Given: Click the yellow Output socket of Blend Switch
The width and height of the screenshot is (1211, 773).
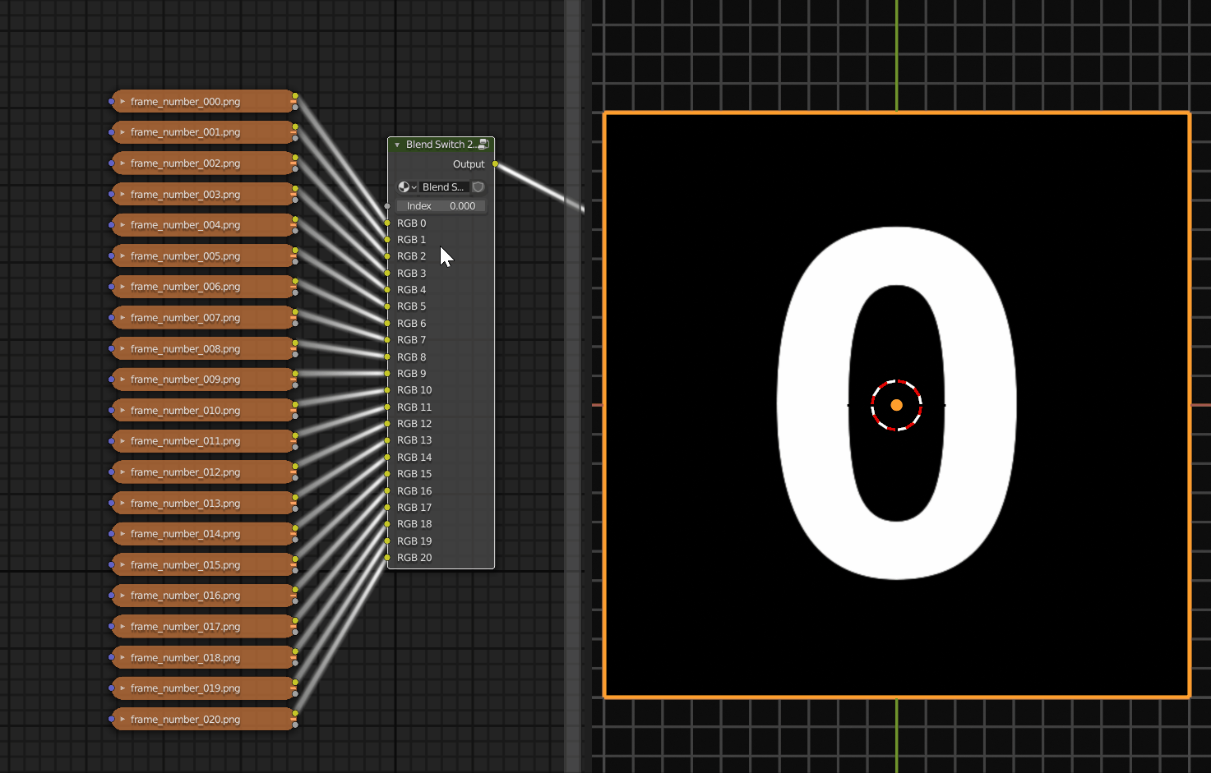Looking at the screenshot, I should (x=495, y=164).
